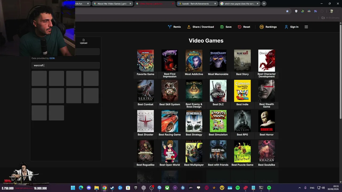Close the About Me: Video Games tab
Screen dimensions: 342x192
click(130, 4)
